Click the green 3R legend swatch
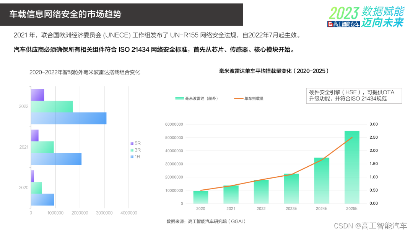Viewport: 413px width, 233px height. (x=132, y=150)
